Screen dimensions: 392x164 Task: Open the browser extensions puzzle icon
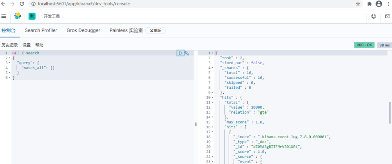pyautogui.click(x=370, y=4)
